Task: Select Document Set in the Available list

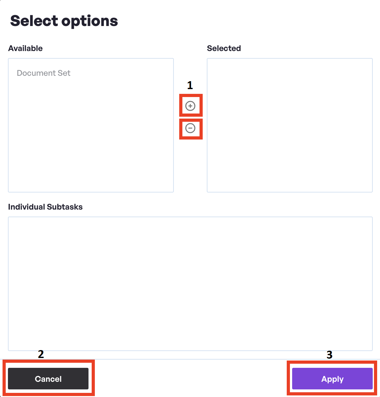Action: click(x=43, y=73)
